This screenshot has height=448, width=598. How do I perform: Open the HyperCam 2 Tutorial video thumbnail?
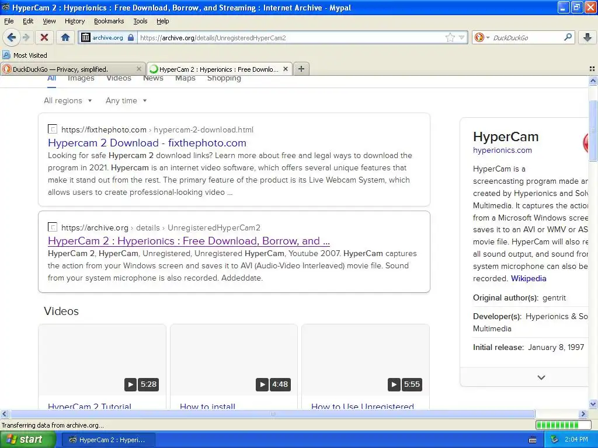pos(102,359)
